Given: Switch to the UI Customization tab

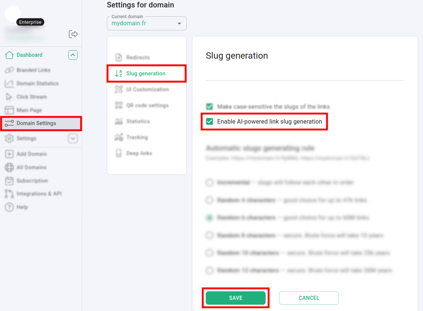Looking at the screenshot, I should 147,89.
